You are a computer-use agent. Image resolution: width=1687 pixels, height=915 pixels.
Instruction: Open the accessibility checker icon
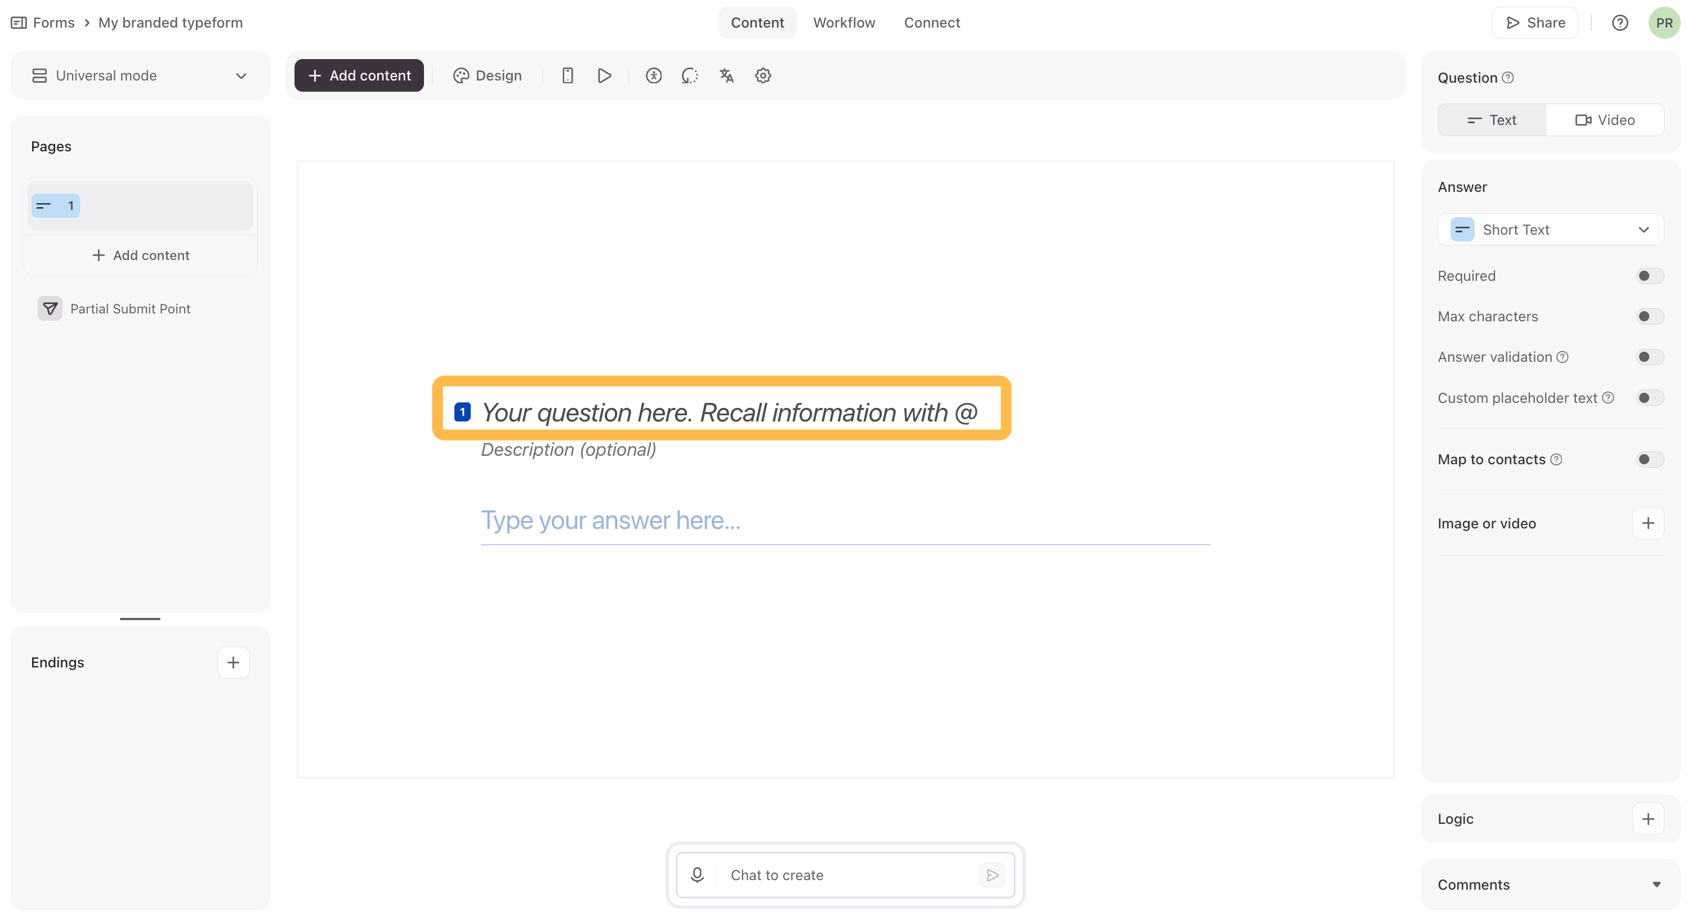654,76
